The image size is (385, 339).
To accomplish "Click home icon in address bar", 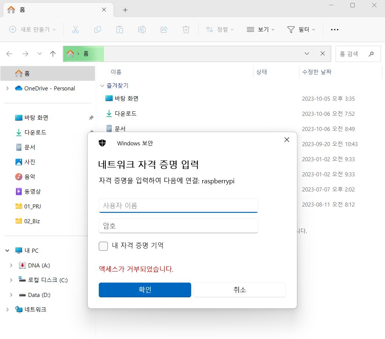I will tap(70, 53).
